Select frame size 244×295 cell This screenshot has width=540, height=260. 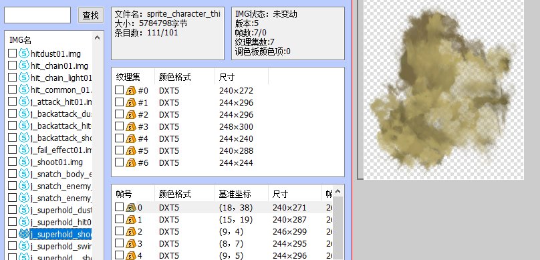point(289,243)
